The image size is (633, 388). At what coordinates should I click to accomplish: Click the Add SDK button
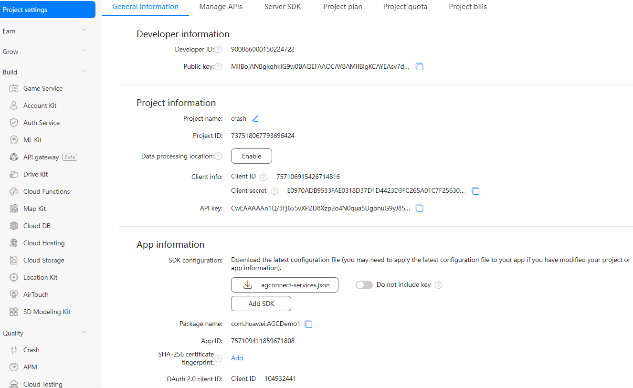click(x=261, y=304)
